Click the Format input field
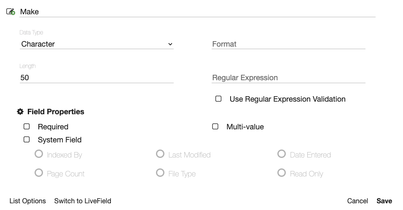This screenshot has width=403, height=210. pyautogui.click(x=288, y=44)
